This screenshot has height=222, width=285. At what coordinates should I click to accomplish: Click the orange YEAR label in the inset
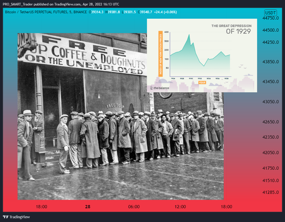pyautogui.click(x=202, y=83)
